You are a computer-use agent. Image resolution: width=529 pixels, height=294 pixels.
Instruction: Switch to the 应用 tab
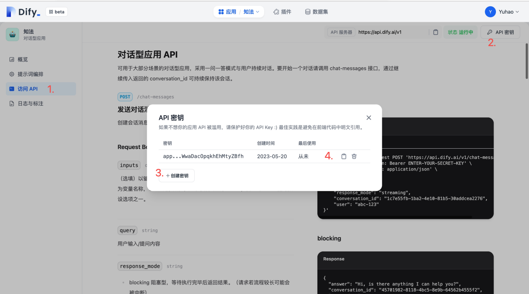227,12
